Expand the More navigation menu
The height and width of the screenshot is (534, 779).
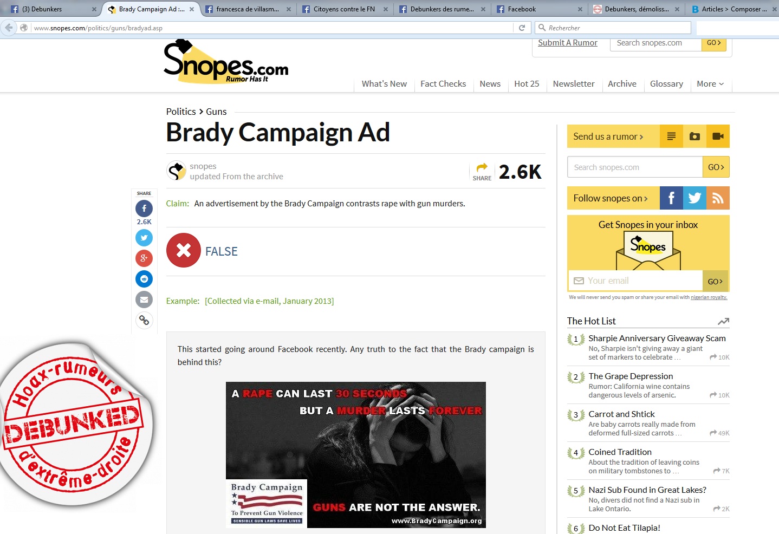[x=710, y=84]
